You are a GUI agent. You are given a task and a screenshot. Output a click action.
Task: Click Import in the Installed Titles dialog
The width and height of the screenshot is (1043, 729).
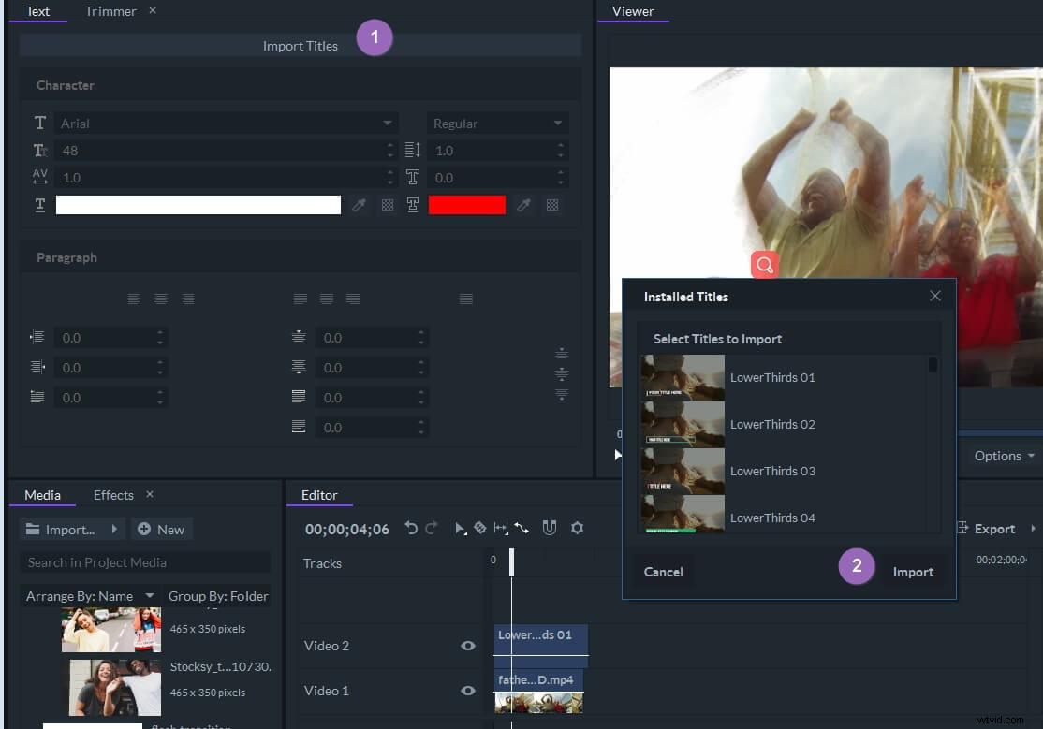click(912, 572)
